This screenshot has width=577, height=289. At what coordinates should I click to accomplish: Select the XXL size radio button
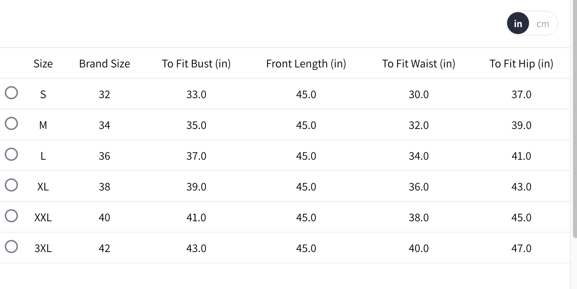click(x=11, y=216)
